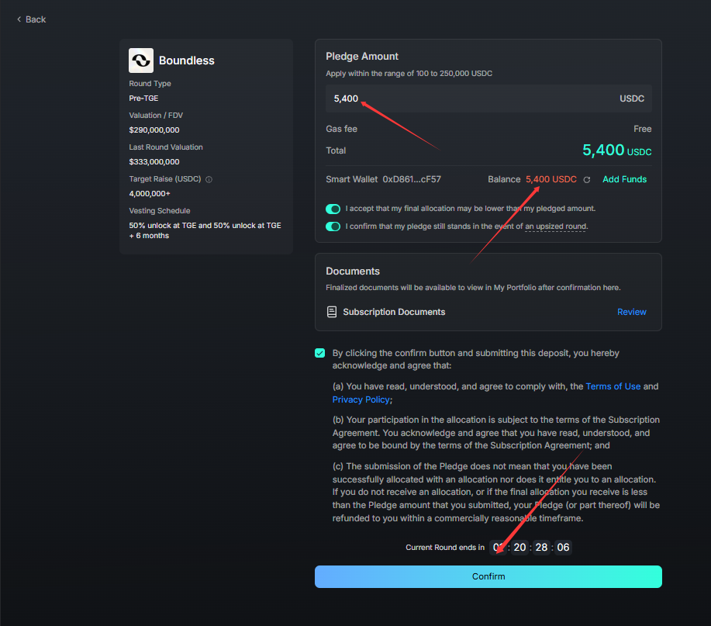
Task: Click the 4,000,000+ target raise value
Action: pyautogui.click(x=150, y=194)
